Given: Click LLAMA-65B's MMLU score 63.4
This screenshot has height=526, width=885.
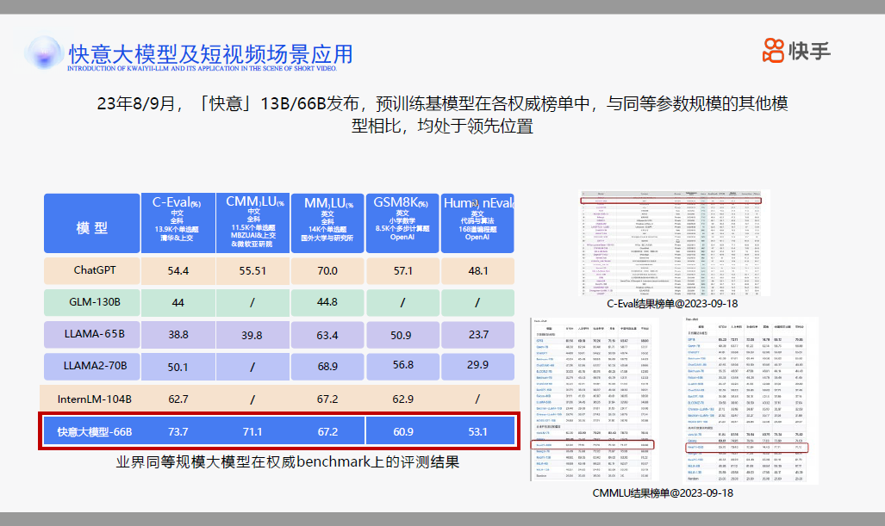Looking at the screenshot, I should point(327,336).
